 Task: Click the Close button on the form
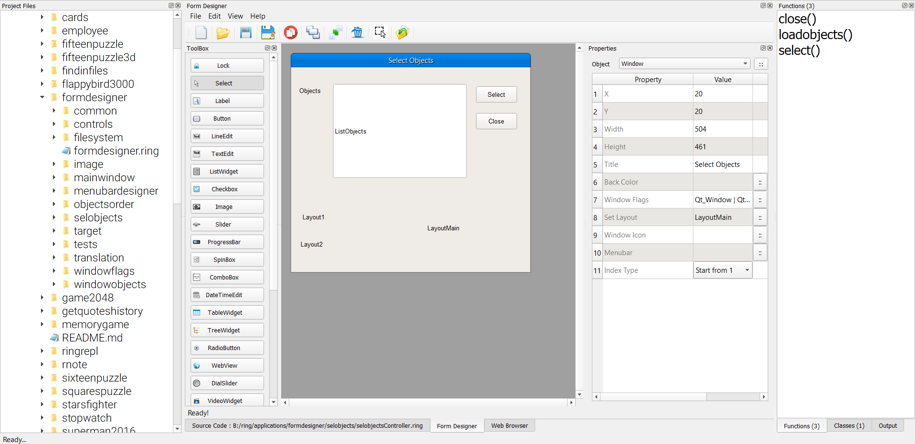[496, 122]
